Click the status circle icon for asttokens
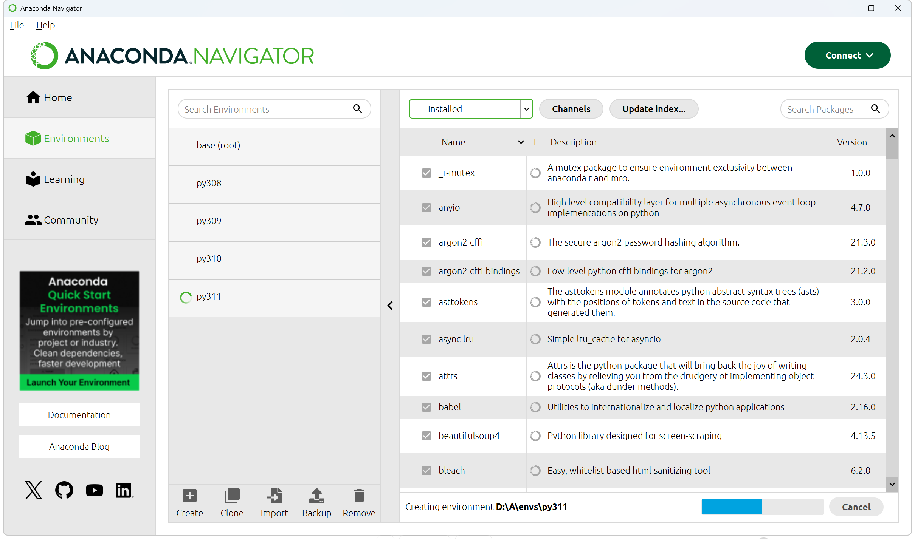The image size is (915, 539). tap(535, 302)
